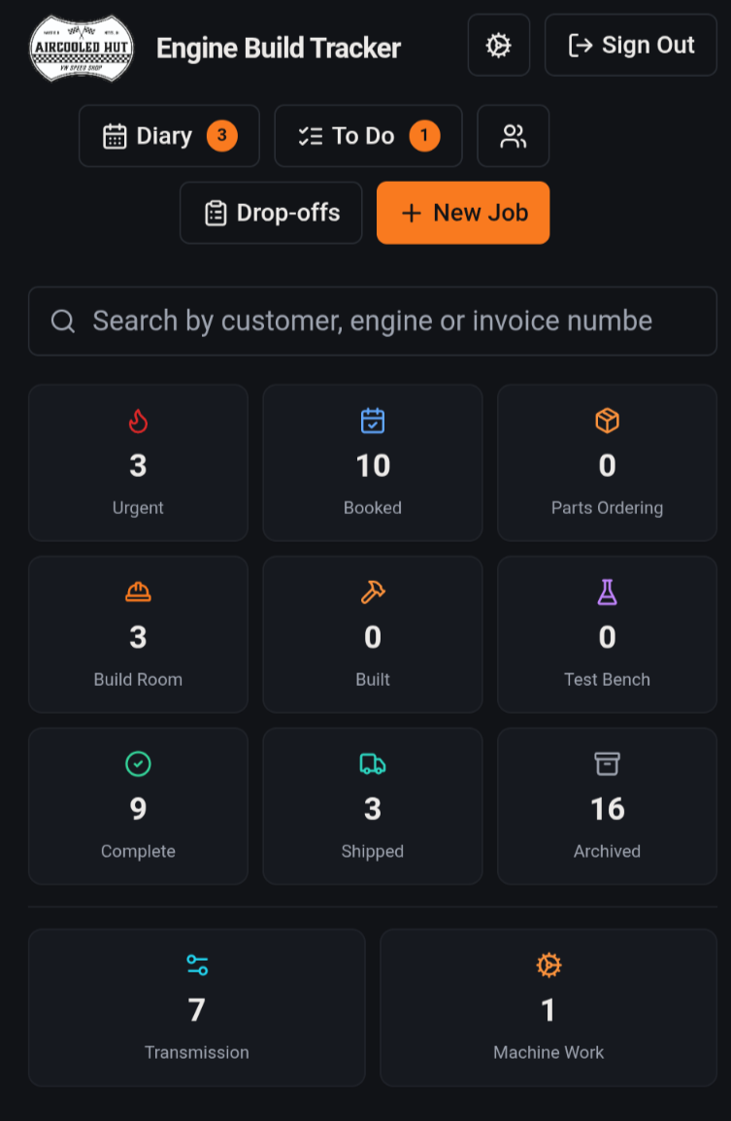Click the check-circle icon on Complete card
Viewport: 731px width, 1121px height.
click(138, 764)
